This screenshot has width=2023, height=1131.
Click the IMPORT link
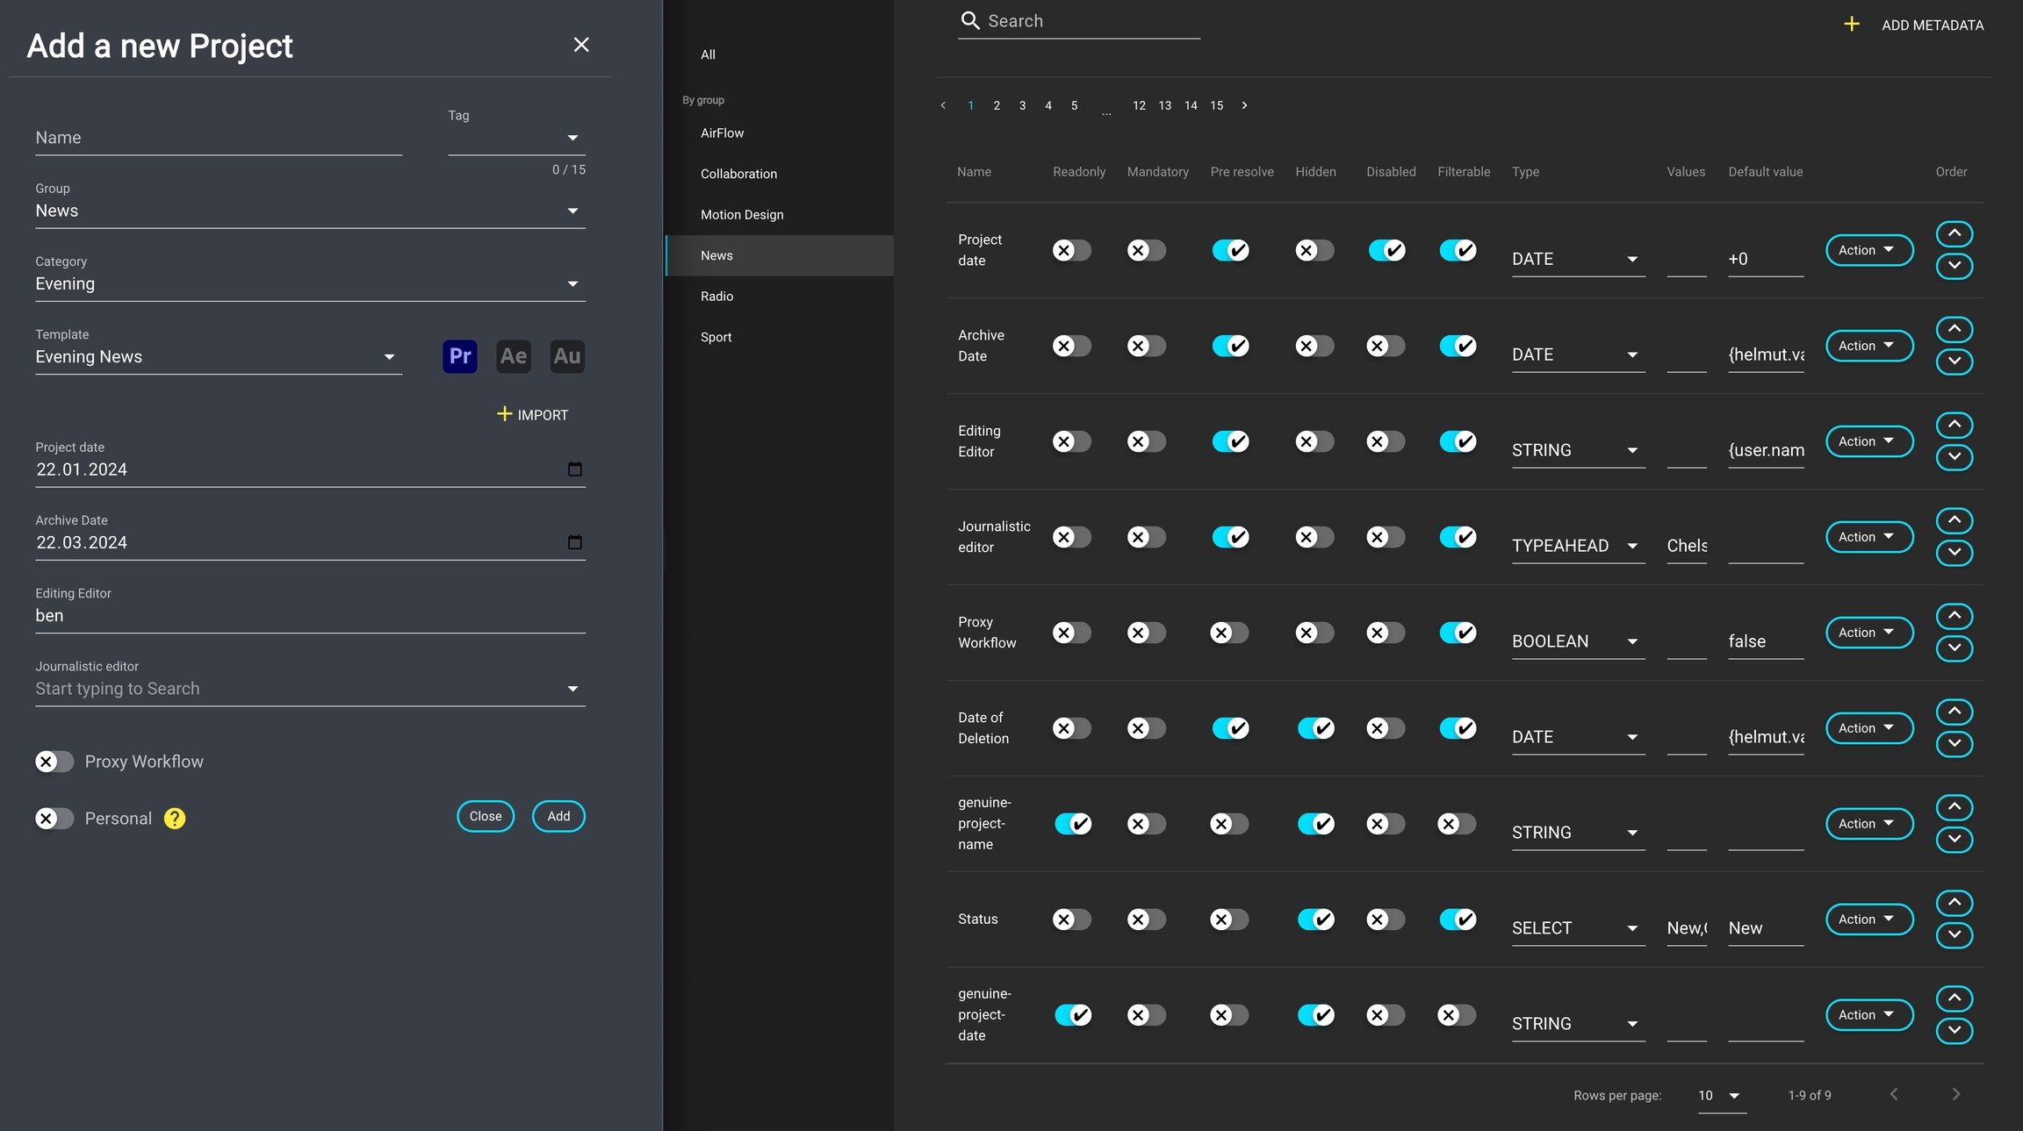(x=533, y=414)
